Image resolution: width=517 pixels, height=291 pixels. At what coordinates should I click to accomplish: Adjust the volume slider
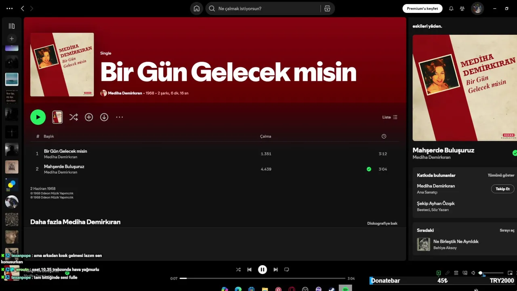click(x=491, y=273)
